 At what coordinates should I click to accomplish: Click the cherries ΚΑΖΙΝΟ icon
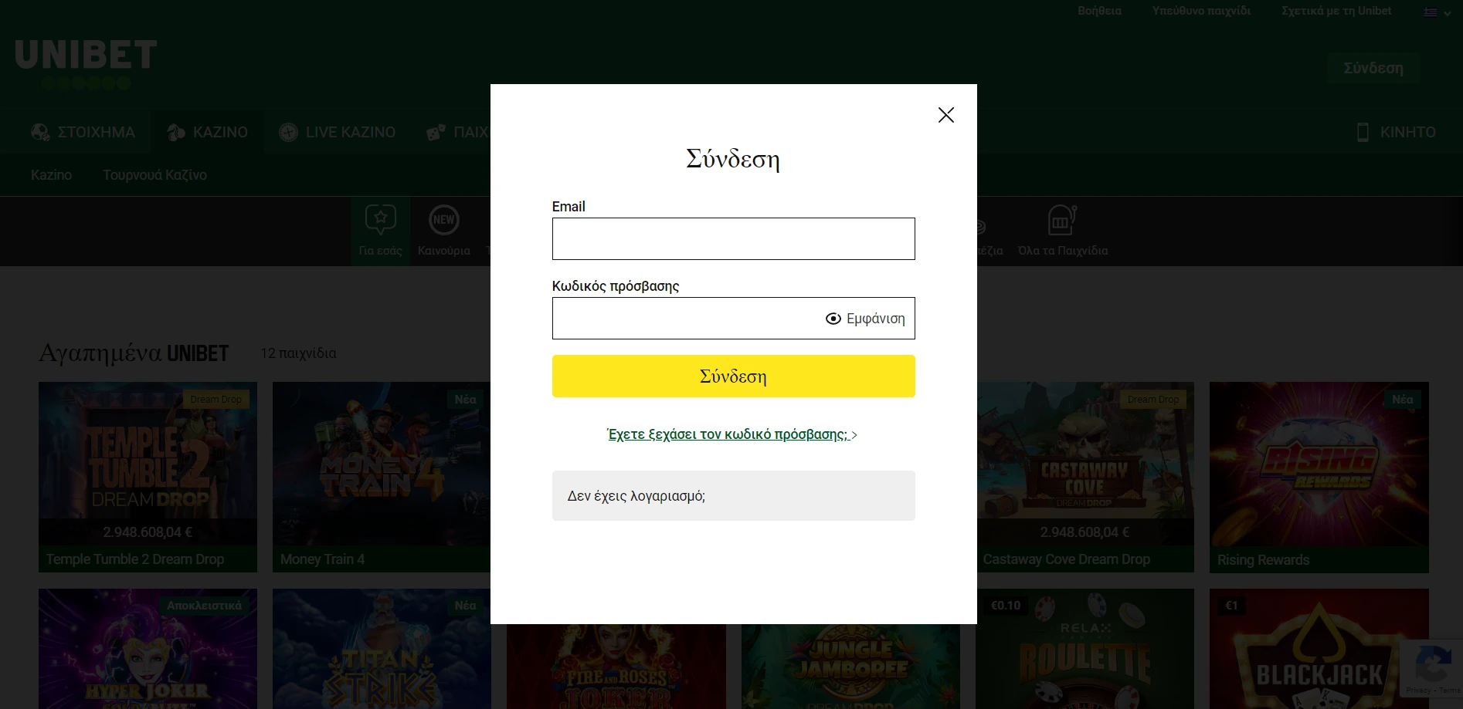[x=176, y=132]
